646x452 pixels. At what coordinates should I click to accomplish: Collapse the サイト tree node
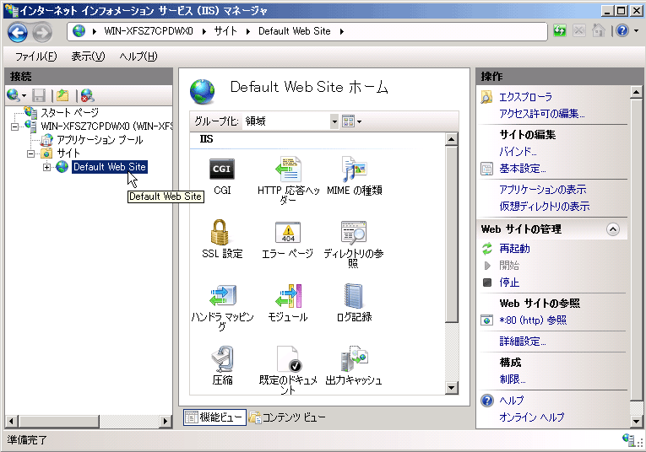coord(31,153)
